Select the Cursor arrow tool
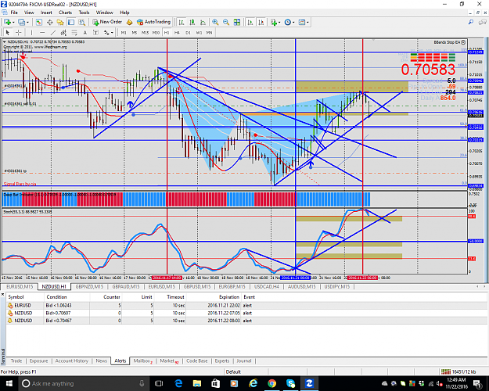The height and width of the screenshot is (391, 489). (8, 32)
